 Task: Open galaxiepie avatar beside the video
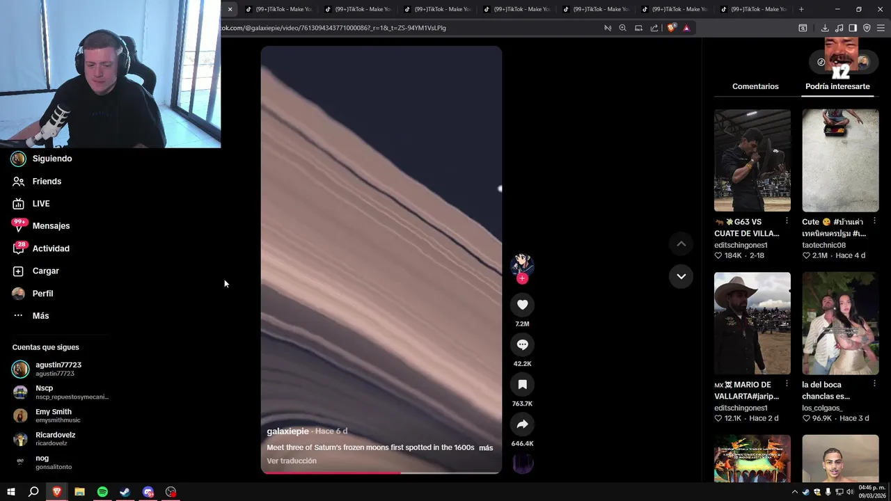522,264
